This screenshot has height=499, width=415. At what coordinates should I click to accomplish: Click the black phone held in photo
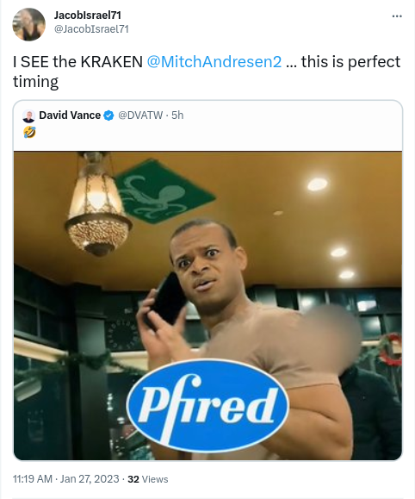(x=166, y=299)
